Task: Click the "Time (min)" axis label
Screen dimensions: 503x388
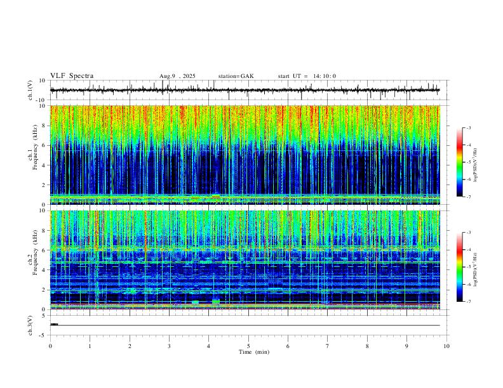Action: click(254, 352)
